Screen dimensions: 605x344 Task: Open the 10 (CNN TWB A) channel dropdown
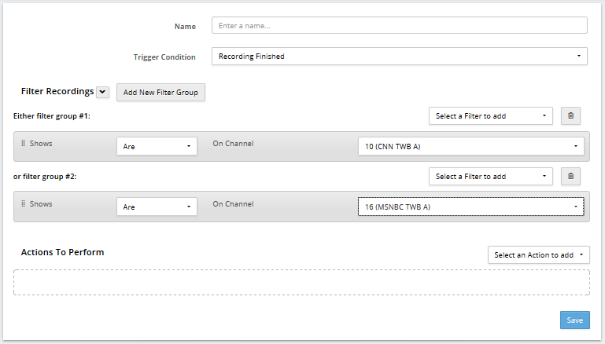click(x=470, y=146)
